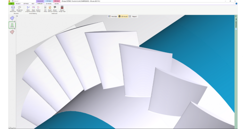This screenshot has width=246, height=129.
Task: Click the blue help icon
Action: click(236, 4)
